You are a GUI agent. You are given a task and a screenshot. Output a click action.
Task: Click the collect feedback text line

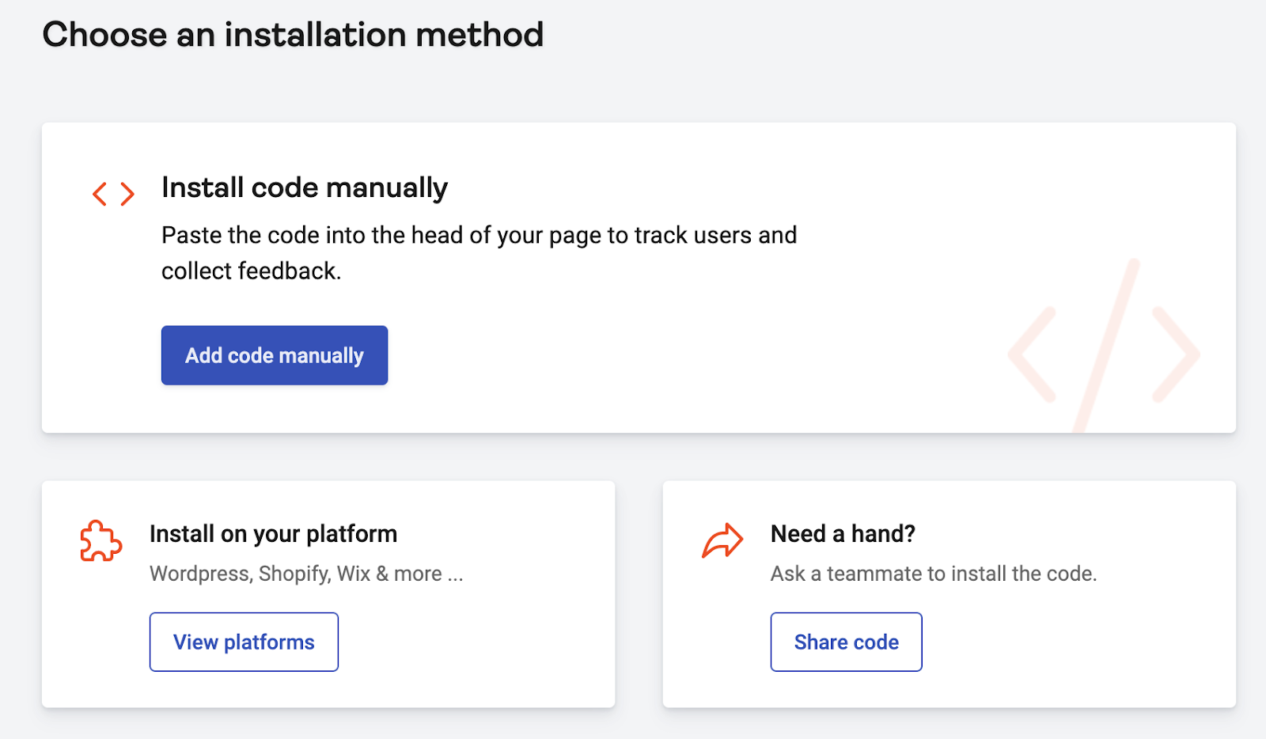point(251,271)
